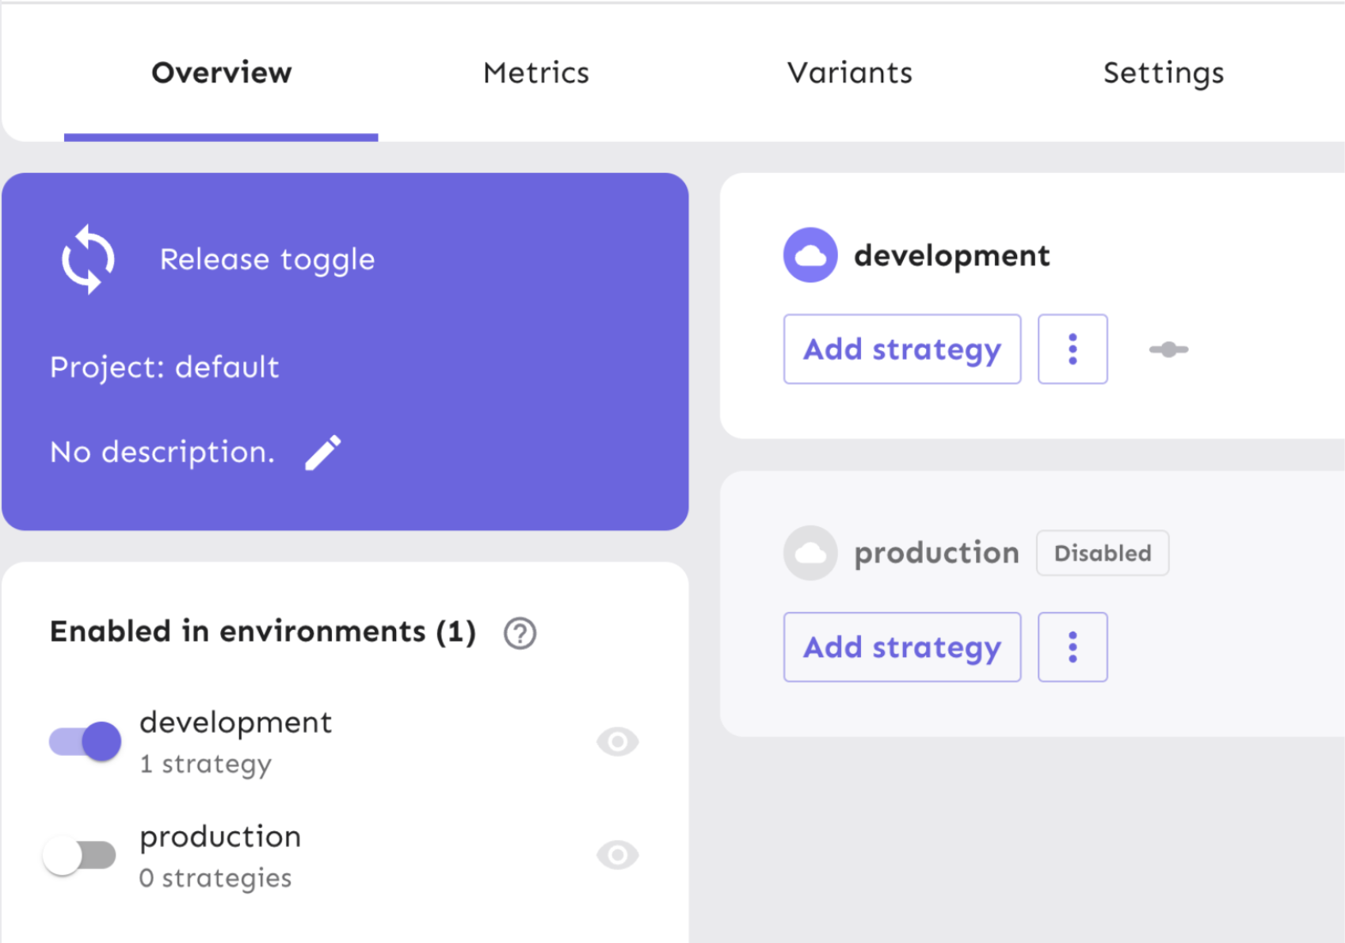Click the production environment cloud icon
Screen dimensions: 1345x943
coord(810,552)
